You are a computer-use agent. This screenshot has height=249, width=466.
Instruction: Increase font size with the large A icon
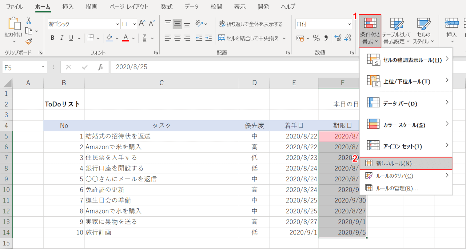click(142, 24)
